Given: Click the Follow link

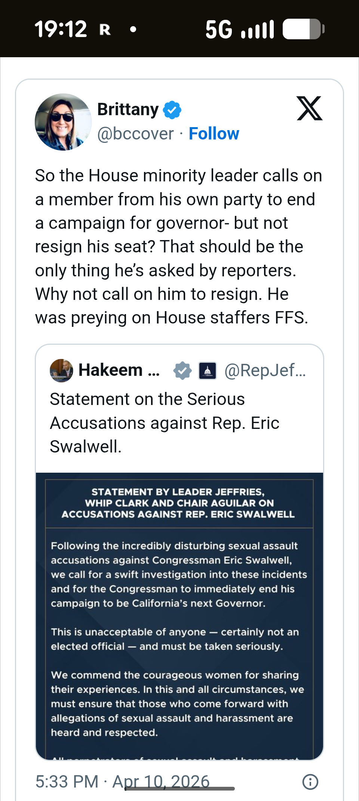Looking at the screenshot, I should 214,133.
